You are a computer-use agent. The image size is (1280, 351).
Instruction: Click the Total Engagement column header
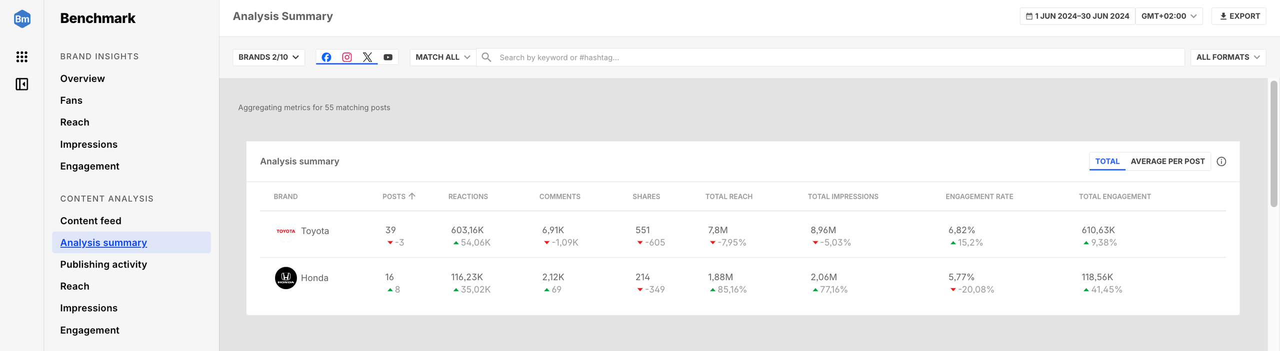click(x=1114, y=197)
